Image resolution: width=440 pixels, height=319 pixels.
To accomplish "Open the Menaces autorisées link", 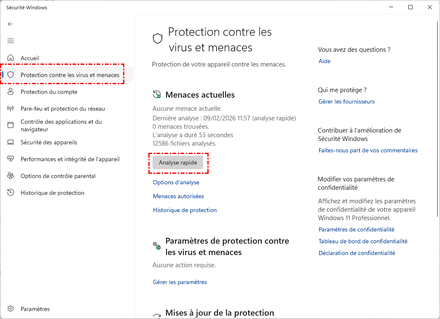I will [x=178, y=196].
